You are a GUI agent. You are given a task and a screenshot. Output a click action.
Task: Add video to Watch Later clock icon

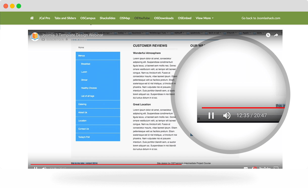pos(268,35)
